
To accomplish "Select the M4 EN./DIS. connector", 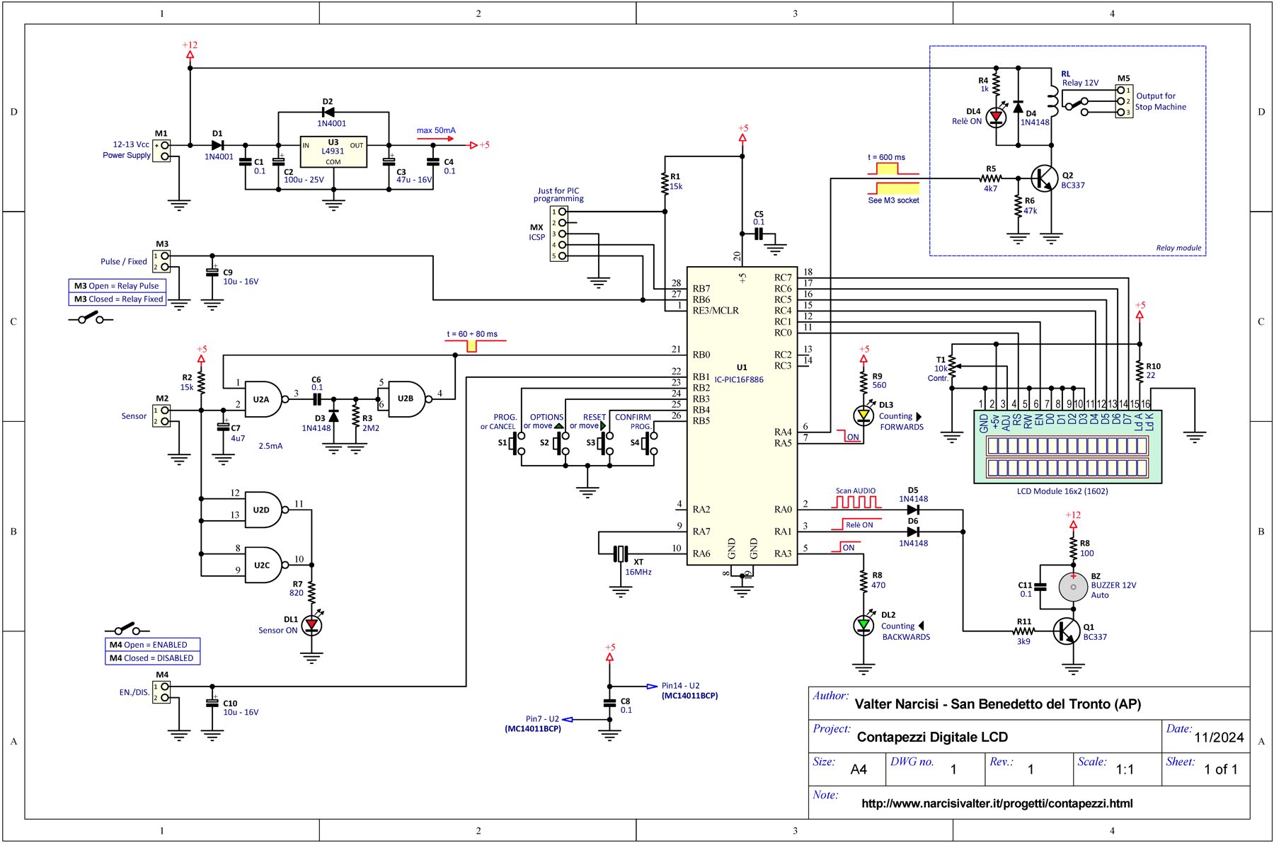I will click(161, 692).
